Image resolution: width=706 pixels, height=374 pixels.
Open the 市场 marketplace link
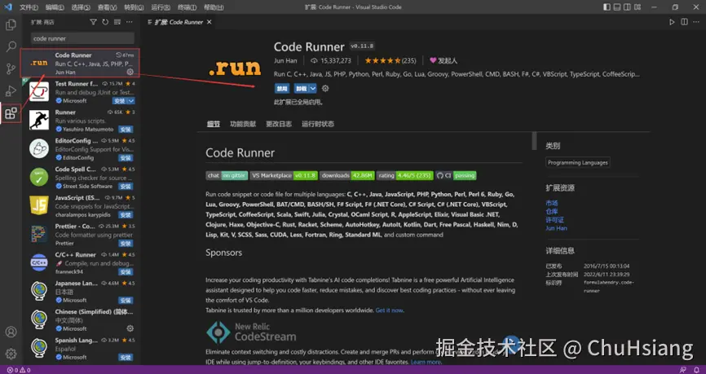click(x=552, y=203)
